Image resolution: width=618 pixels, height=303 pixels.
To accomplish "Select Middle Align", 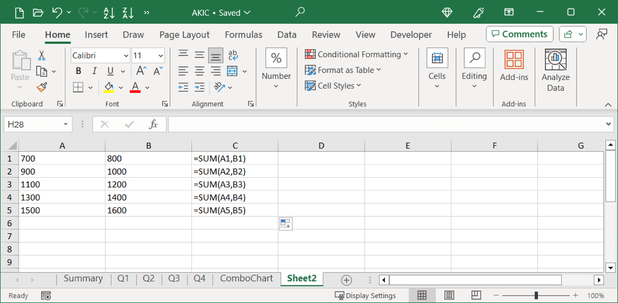I will (x=200, y=55).
